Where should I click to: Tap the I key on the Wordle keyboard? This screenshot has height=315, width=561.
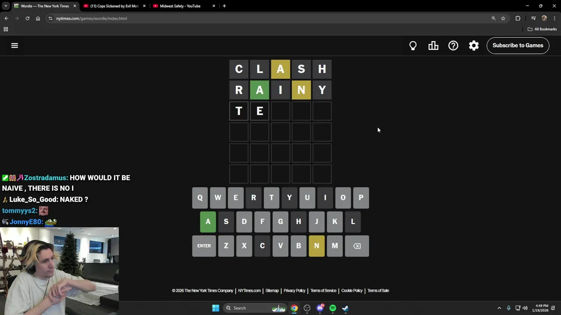pos(325,198)
